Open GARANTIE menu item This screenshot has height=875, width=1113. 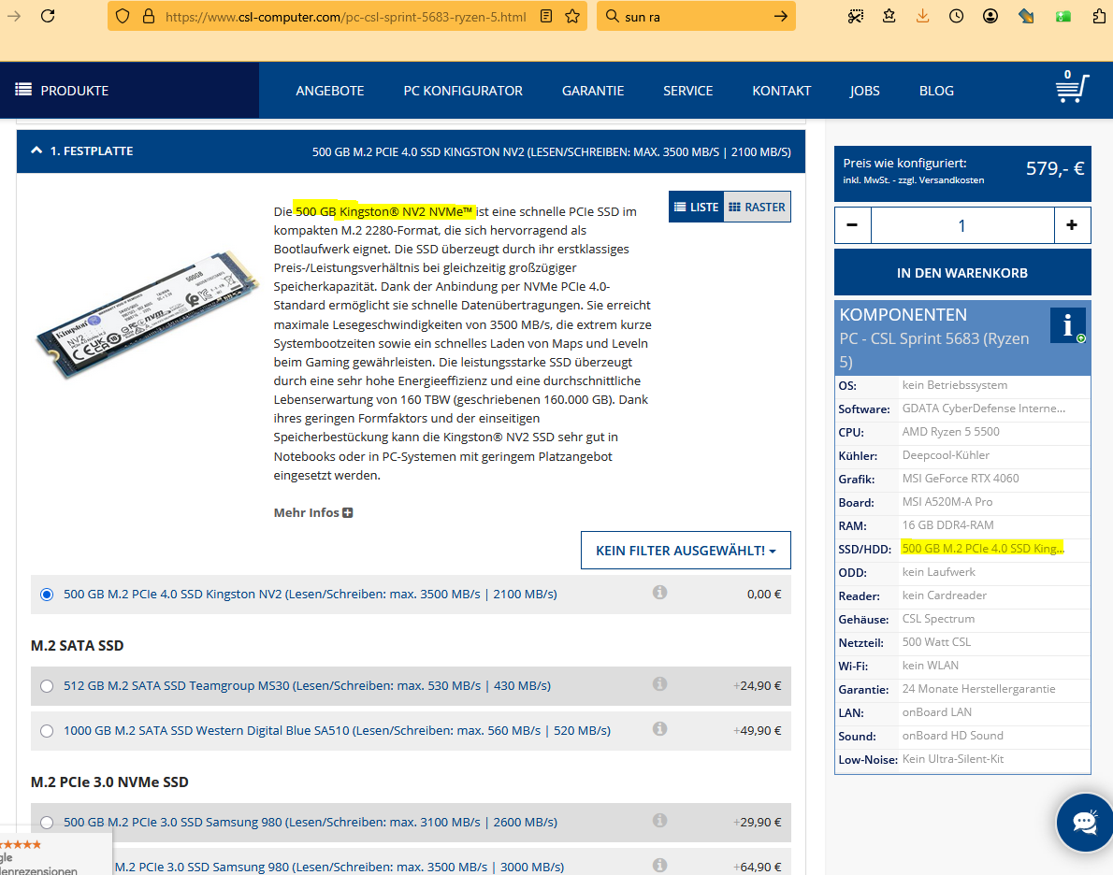click(593, 91)
